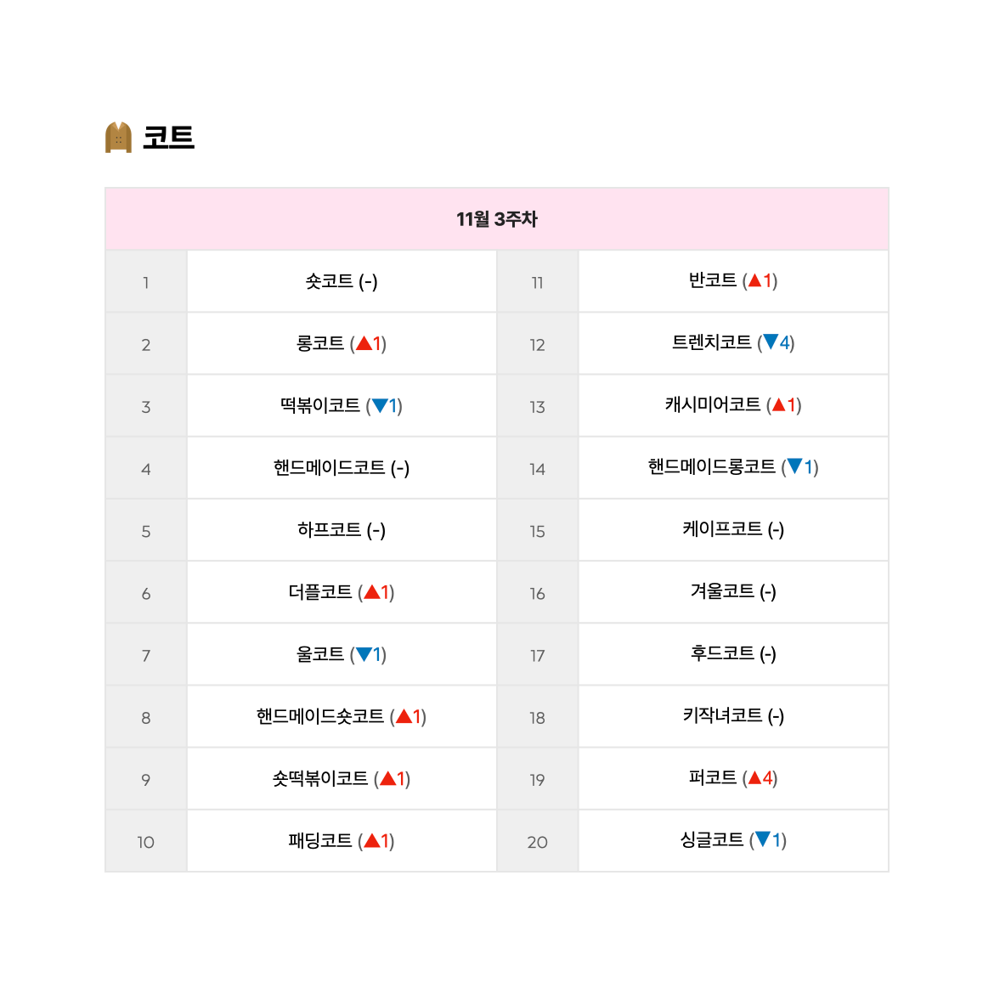Select the 숏코트 keyword in rank 1

click(329, 281)
